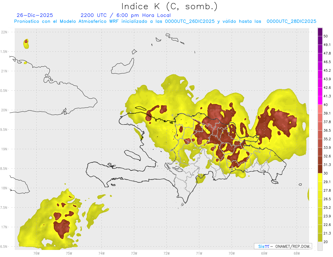333x257 pixels.
Task: Click the latitude axis label '21N'
Action: [x=4, y=71]
